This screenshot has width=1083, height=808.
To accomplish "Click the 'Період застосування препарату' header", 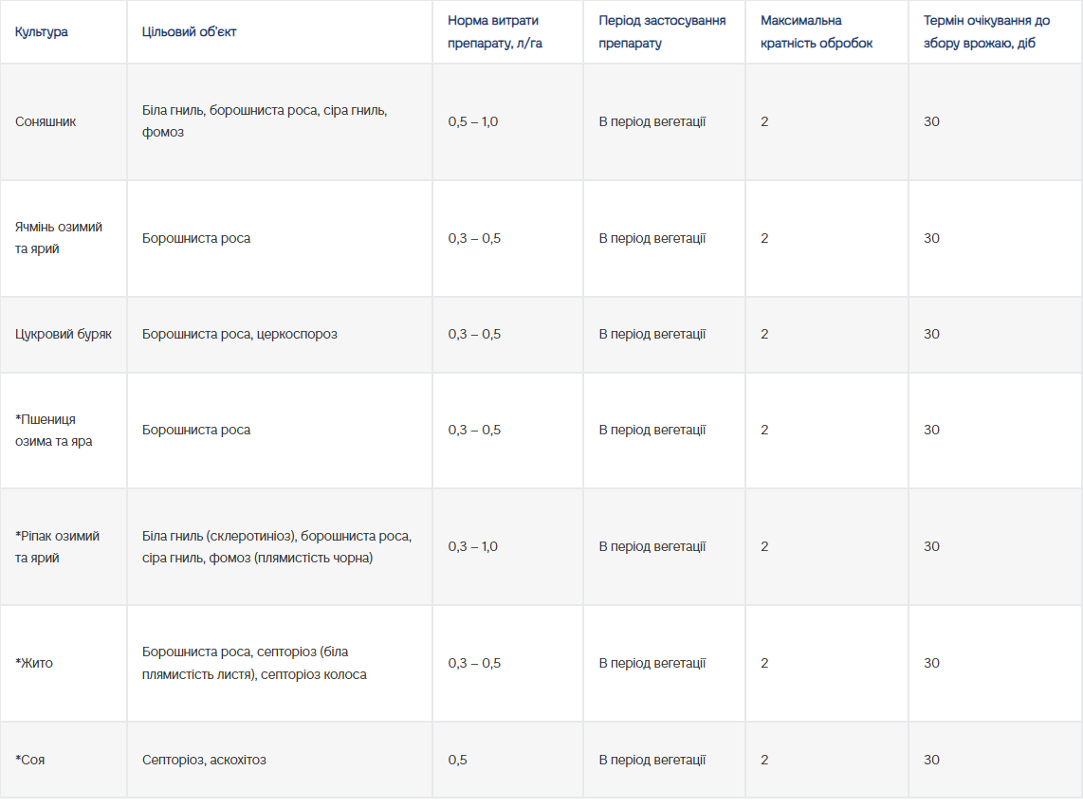I will click(x=662, y=31).
